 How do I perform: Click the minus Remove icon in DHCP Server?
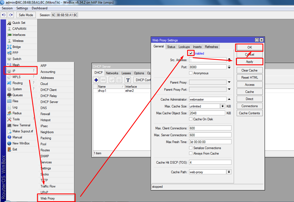103,80
